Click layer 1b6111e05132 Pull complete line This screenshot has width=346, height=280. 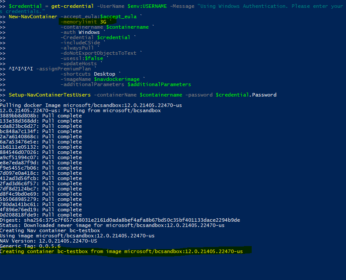[41, 147]
